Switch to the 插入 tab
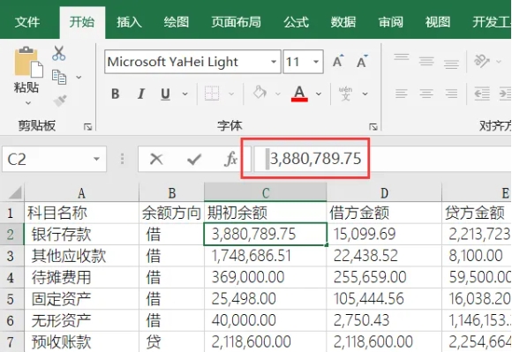This screenshot has width=512, height=352. tap(129, 22)
